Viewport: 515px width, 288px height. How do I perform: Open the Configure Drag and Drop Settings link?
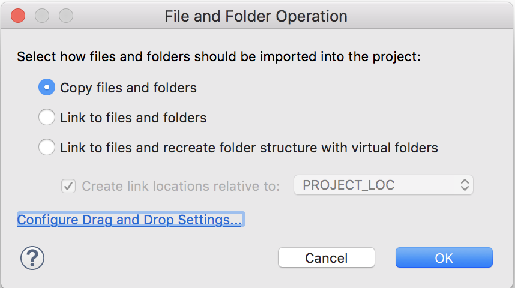(129, 220)
